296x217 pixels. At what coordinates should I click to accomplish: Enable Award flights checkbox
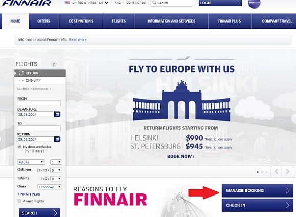[19, 201]
